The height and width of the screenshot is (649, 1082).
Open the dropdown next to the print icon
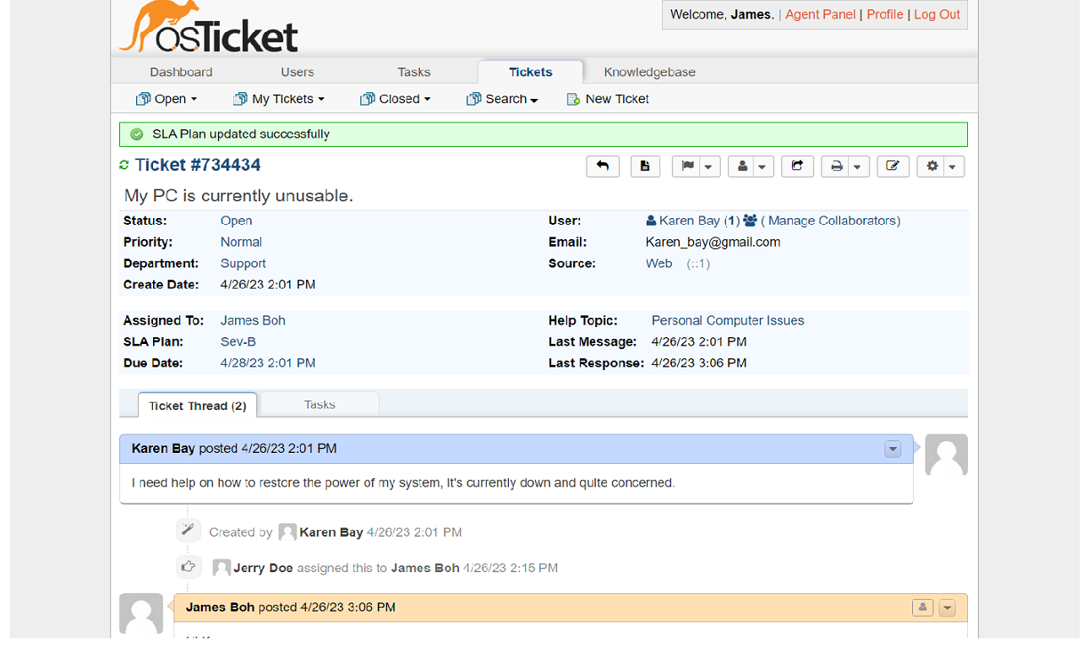click(x=855, y=166)
